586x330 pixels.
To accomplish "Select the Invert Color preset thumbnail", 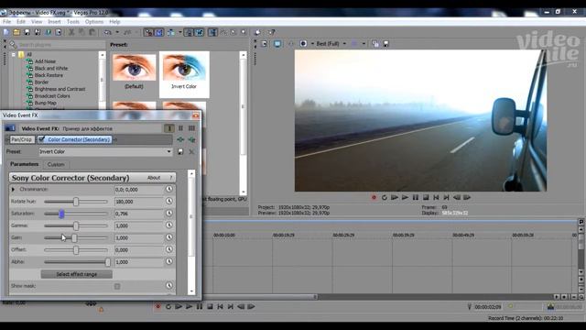I will coord(184,74).
